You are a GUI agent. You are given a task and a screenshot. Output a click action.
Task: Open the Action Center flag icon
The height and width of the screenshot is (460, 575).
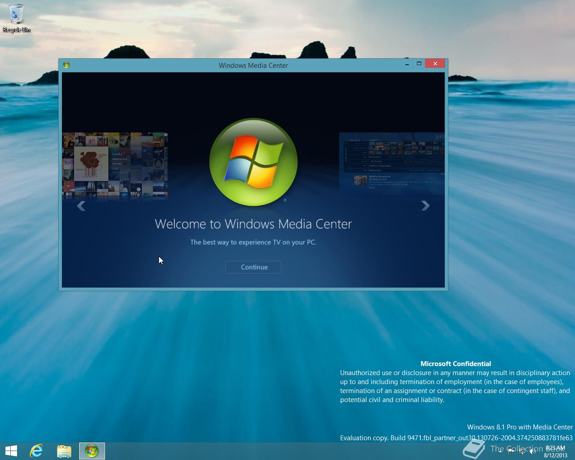click(511, 451)
